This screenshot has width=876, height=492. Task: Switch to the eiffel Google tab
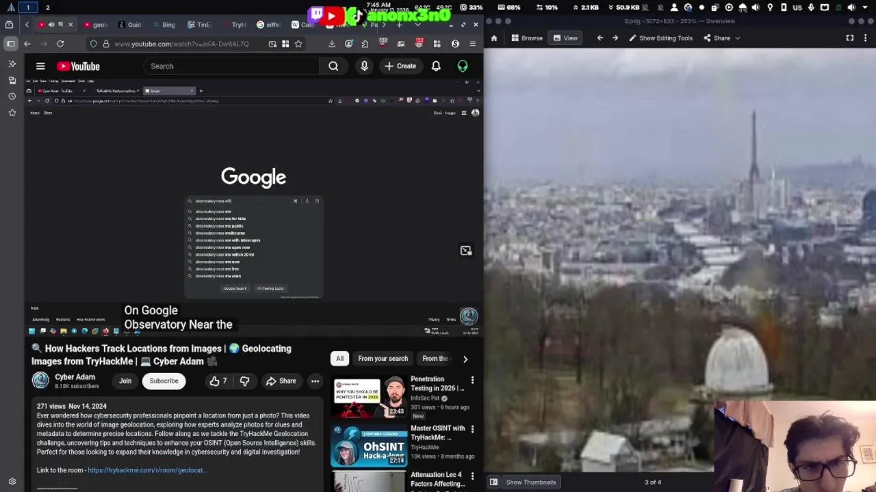269,25
